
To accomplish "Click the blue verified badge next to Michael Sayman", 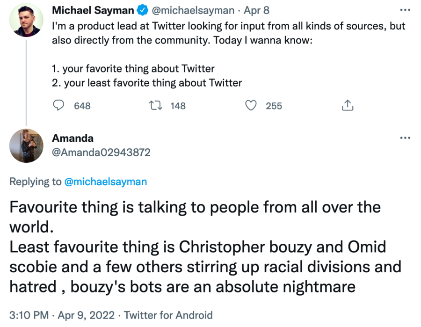I will pyautogui.click(x=142, y=10).
